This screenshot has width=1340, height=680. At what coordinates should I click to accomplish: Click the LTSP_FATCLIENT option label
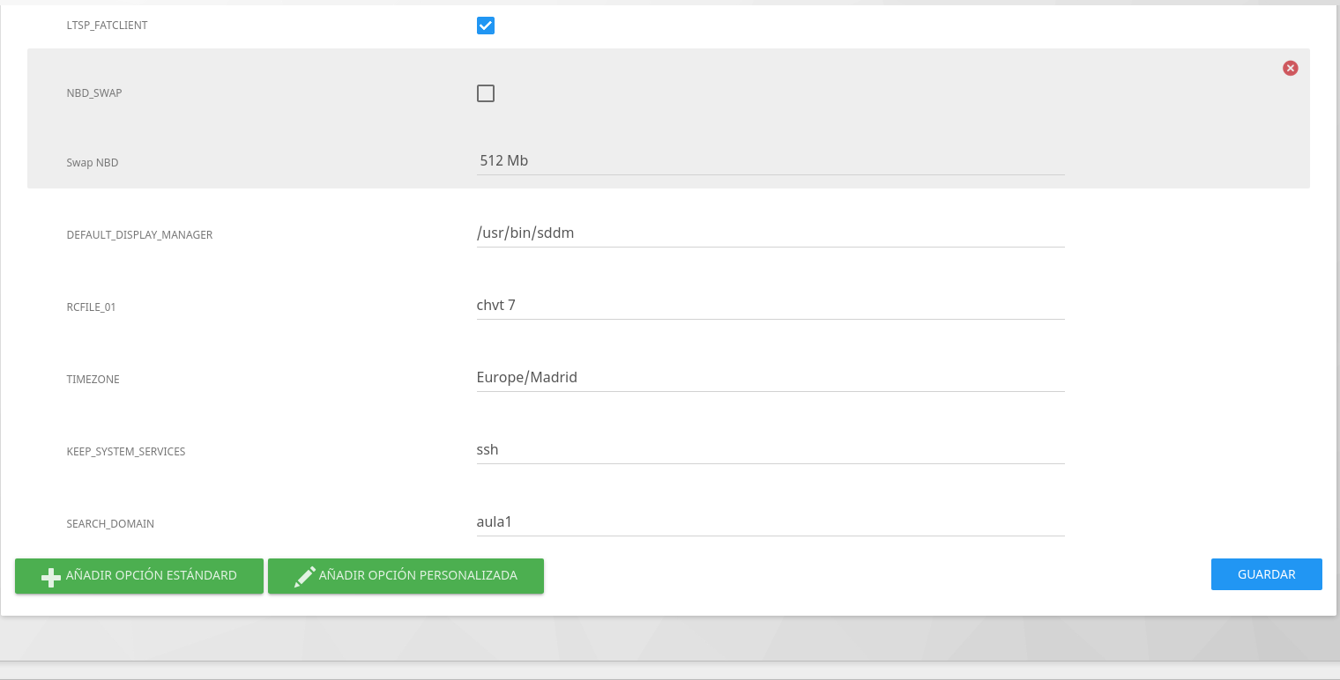pos(107,26)
